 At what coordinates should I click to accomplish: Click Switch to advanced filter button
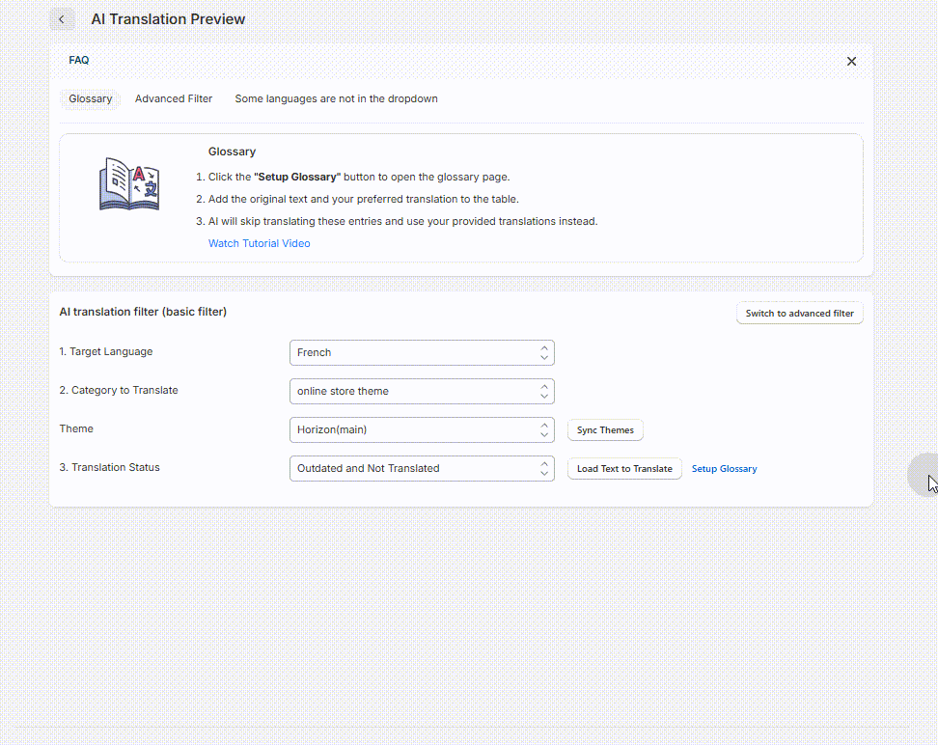(799, 313)
